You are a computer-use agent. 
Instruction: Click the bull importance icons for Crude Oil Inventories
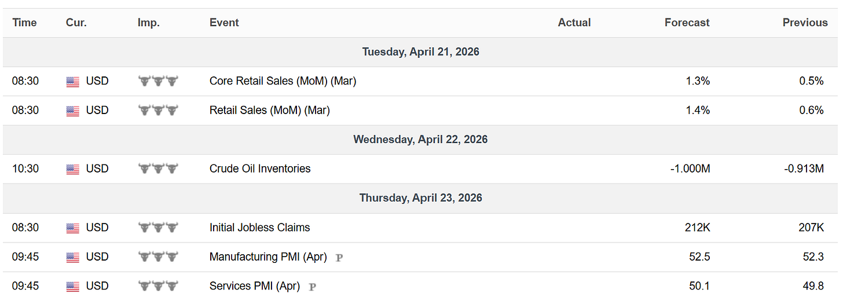coord(158,169)
